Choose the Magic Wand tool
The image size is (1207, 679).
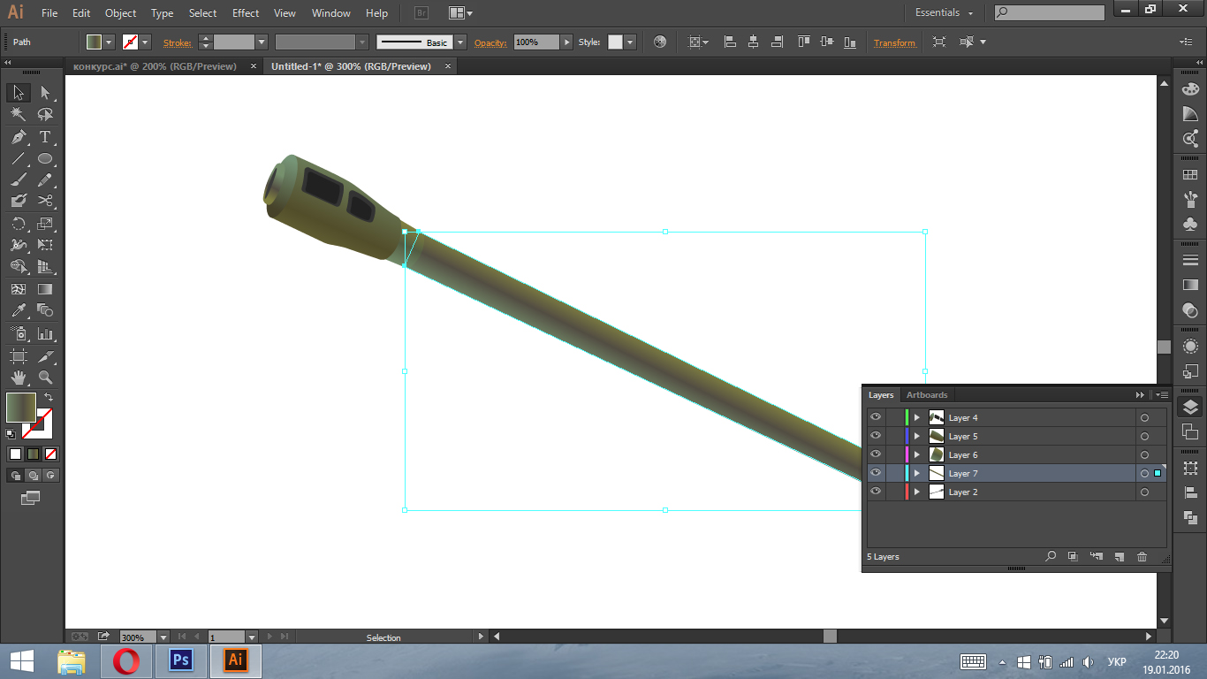[x=19, y=115]
